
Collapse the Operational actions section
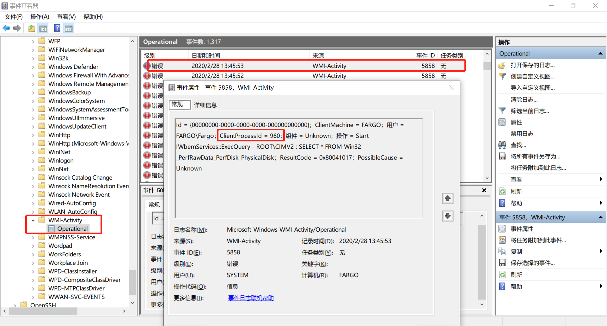pos(600,53)
